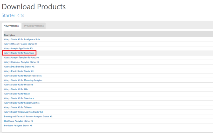213x133 pixels.
Task: Open the Previous Versions tab
Action: coord(34,26)
